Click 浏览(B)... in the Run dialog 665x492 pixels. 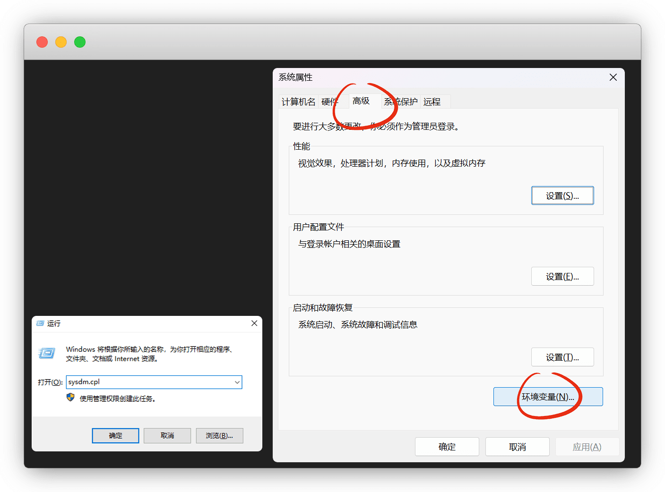[219, 436]
